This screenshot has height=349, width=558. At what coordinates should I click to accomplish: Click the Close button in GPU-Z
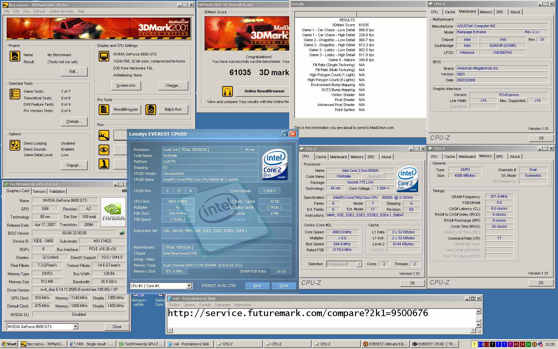click(x=117, y=326)
